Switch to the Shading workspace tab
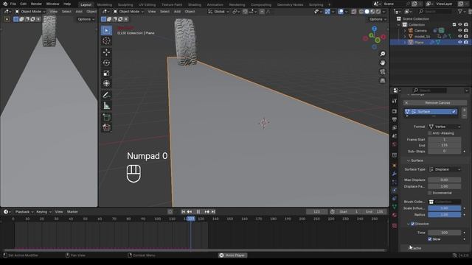 (x=195, y=4)
